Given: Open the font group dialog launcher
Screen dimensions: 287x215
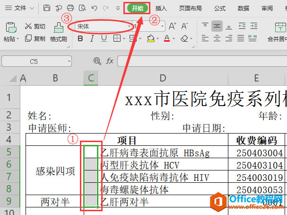Looking at the screenshot, I should click(x=193, y=47).
